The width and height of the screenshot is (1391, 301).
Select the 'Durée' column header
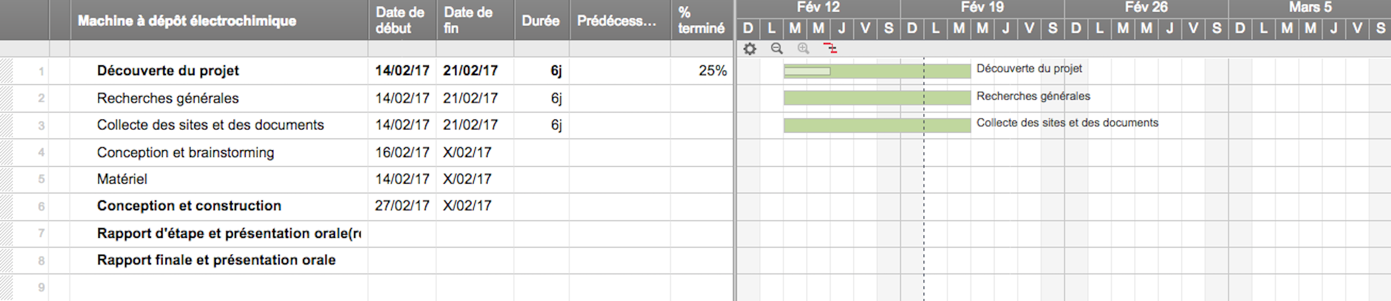(541, 21)
